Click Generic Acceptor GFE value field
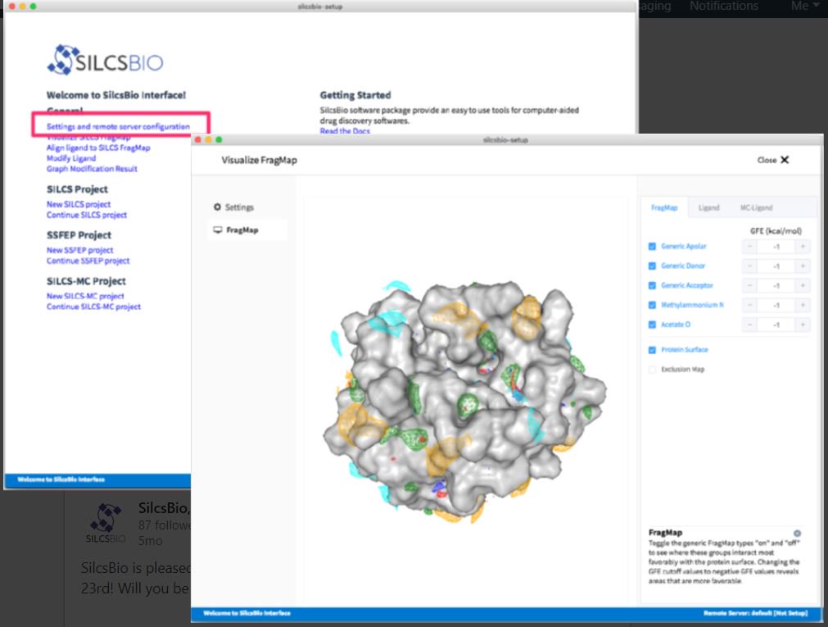828x627 pixels. click(x=776, y=285)
